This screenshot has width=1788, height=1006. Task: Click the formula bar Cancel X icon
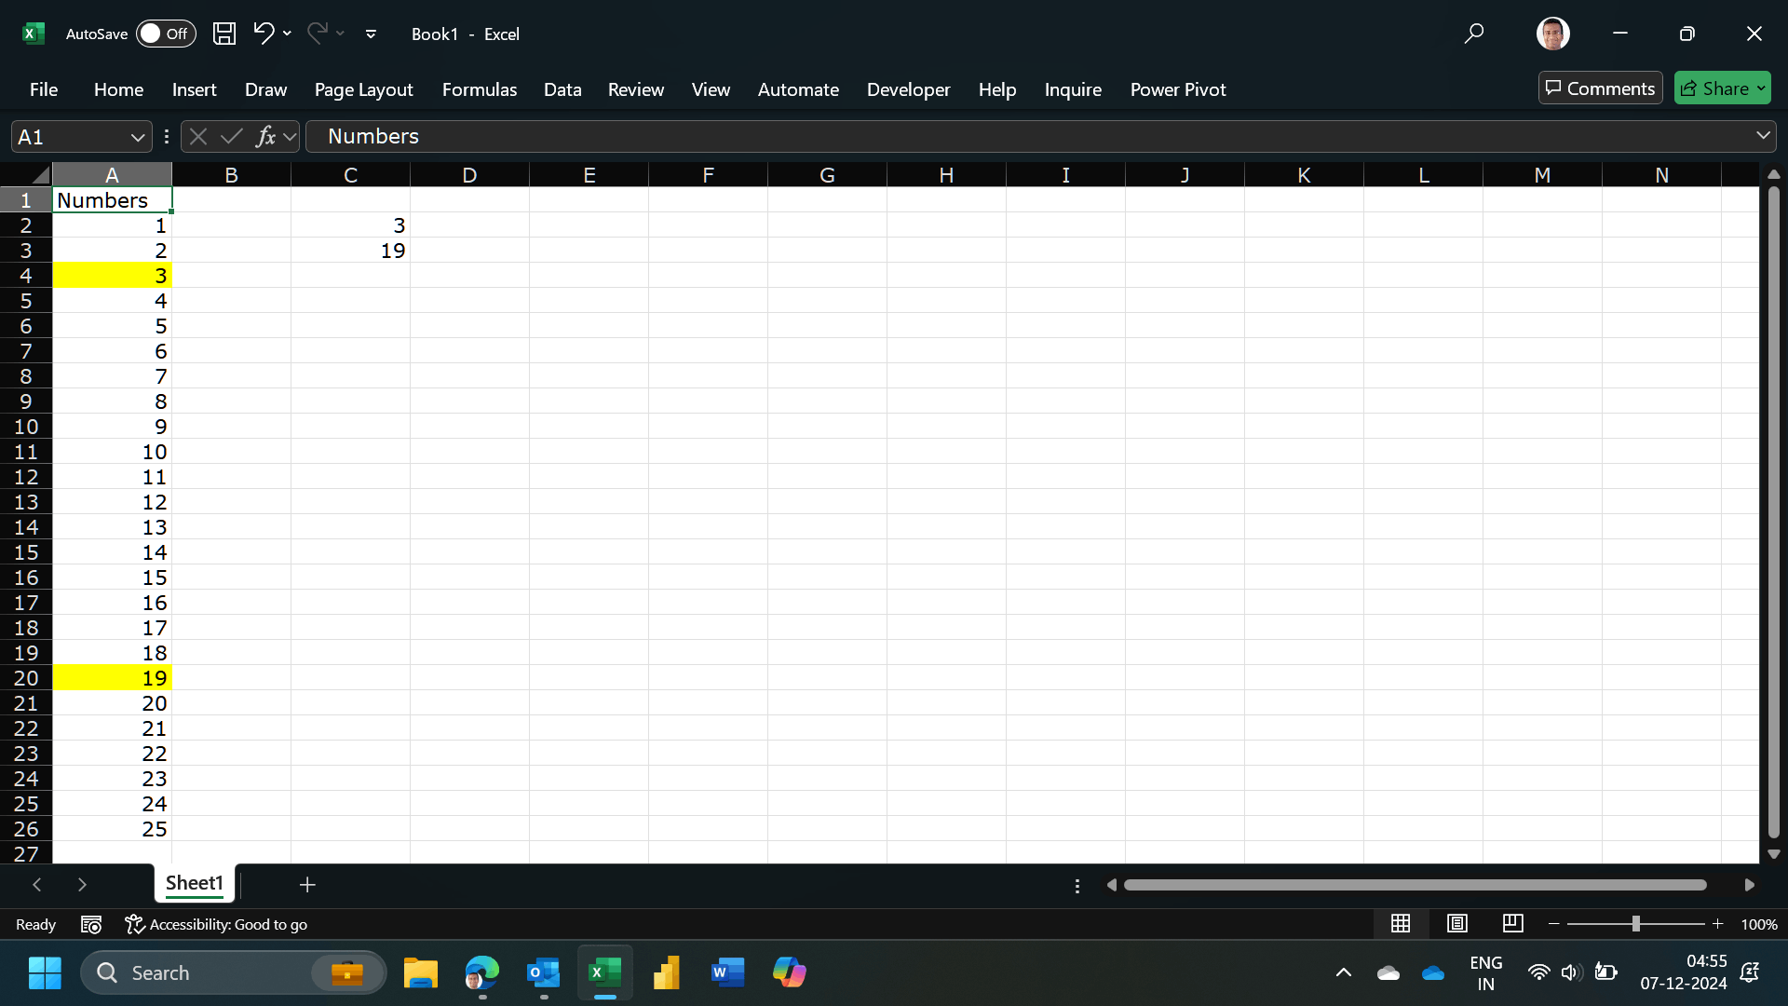click(197, 137)
